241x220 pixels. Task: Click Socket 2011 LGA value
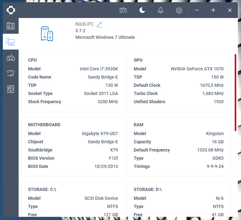pos(101,93)
